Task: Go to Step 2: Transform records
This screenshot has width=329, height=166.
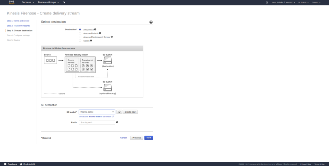Action: coord(18,25)
